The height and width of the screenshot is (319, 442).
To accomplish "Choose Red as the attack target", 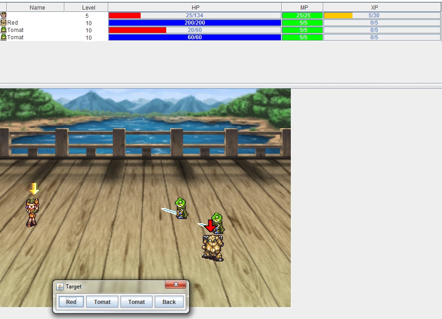I will [71, 302].
